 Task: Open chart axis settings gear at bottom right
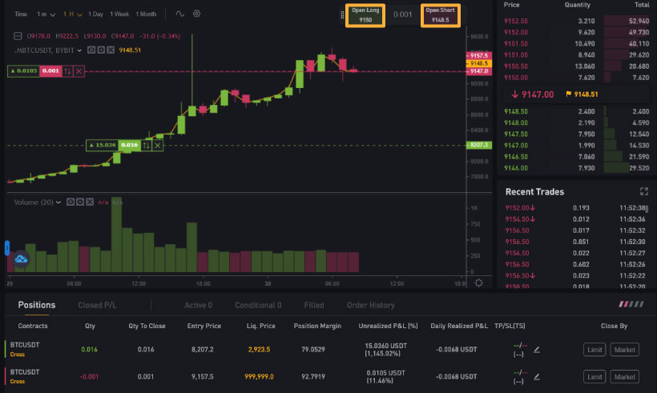pos(478,283)
